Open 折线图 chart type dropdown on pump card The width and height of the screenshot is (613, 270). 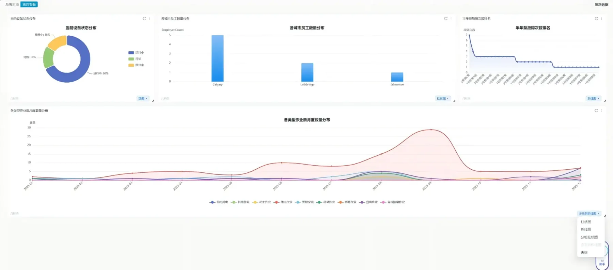click(593, 99)
